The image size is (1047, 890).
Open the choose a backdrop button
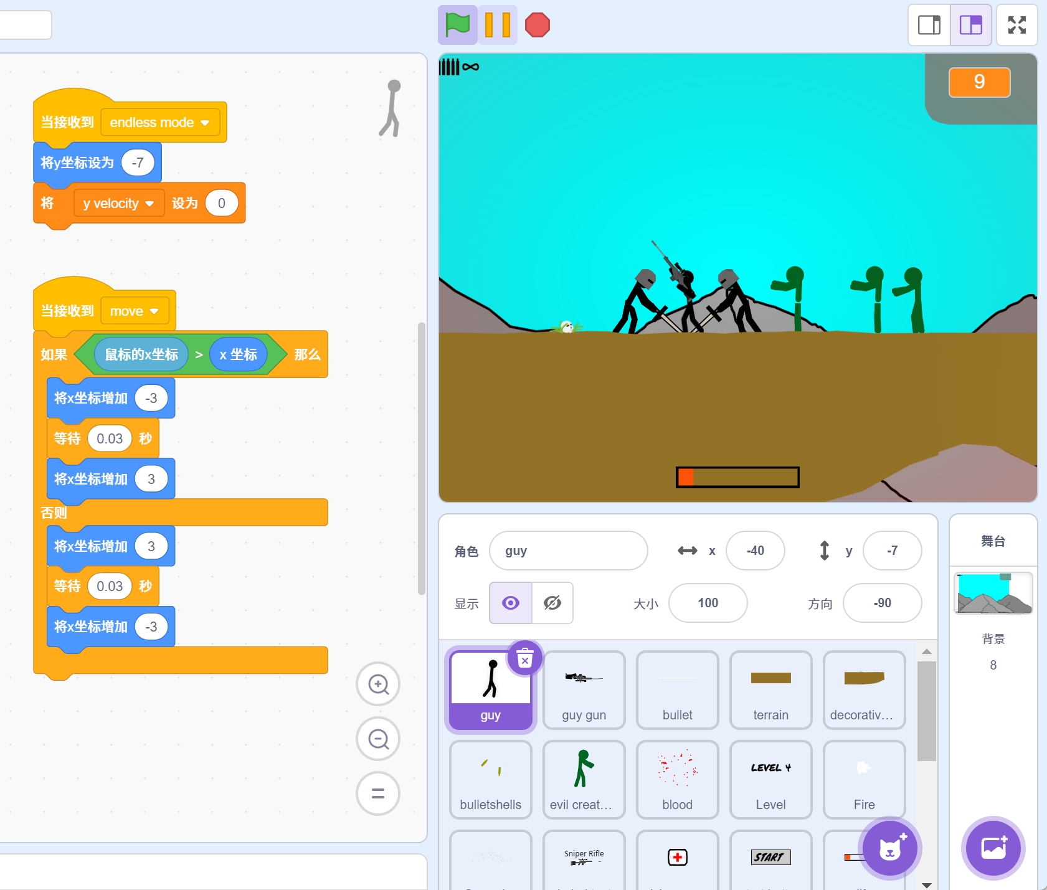993,848
